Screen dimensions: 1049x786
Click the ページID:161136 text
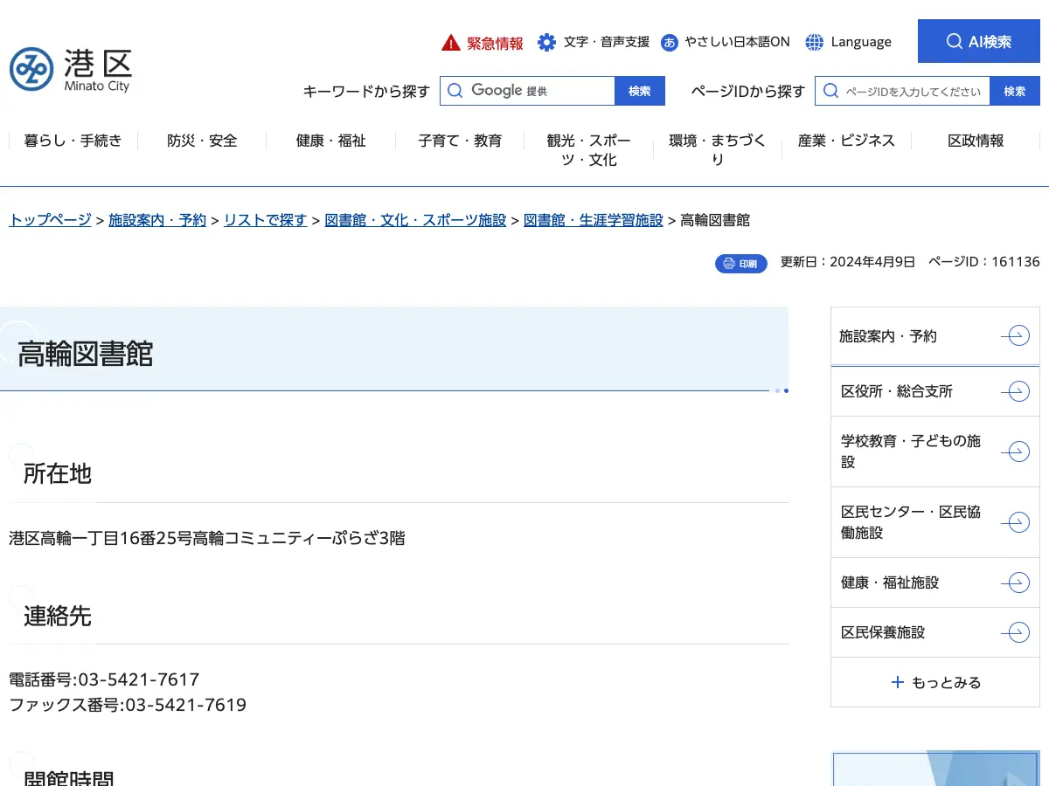983,262
